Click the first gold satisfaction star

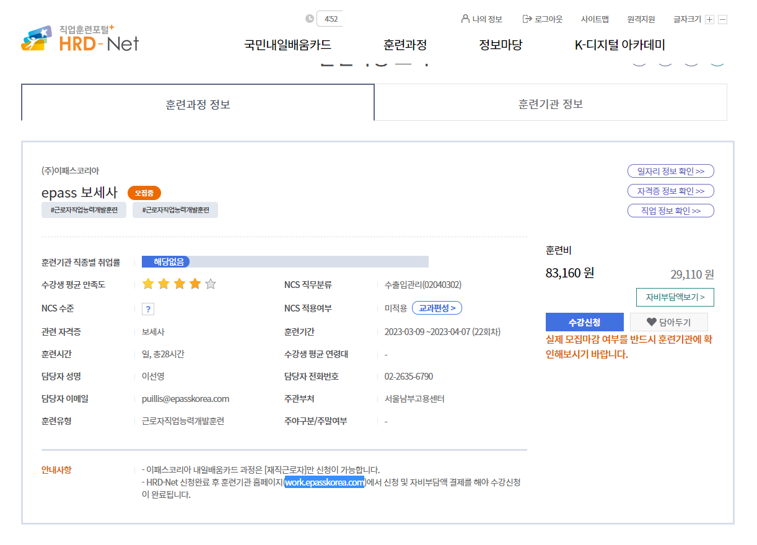coord(148,284)
